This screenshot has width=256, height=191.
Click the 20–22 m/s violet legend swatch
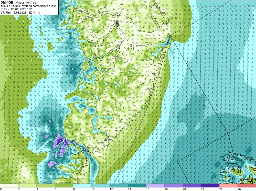(192, 185)
